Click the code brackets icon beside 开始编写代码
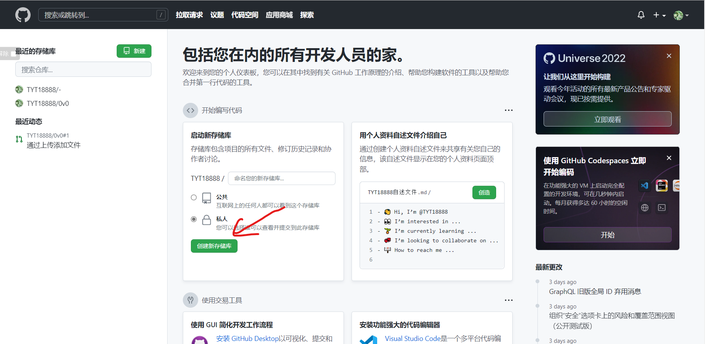Viewport: 705px width, 344px height. click(190, 110)
